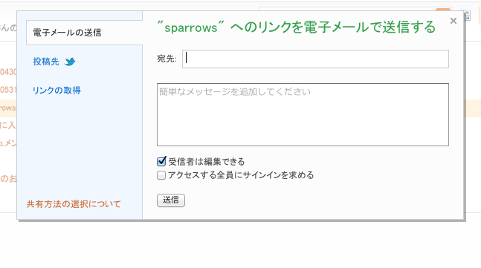This screenshot has width=481, height=268.
Task: Click the 送信 button
Action: pyautogui.click(x=171, y=200)
